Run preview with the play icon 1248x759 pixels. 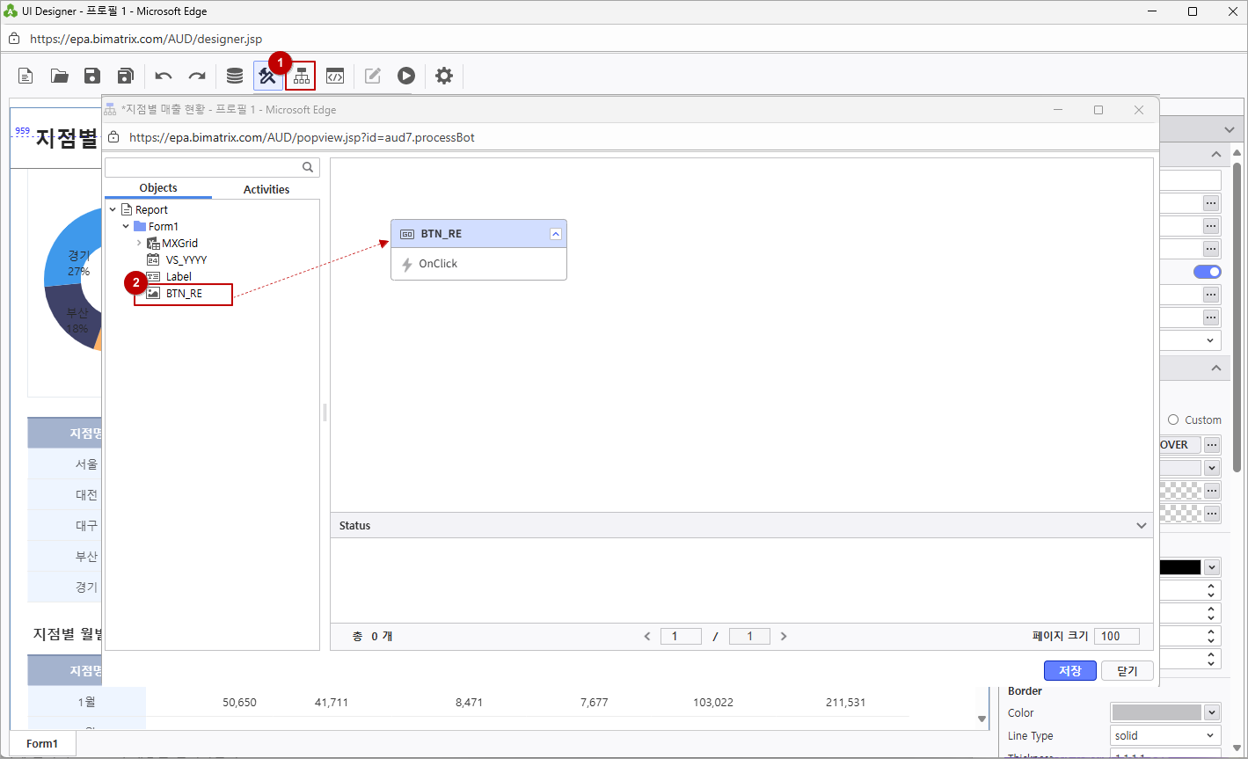405,76
